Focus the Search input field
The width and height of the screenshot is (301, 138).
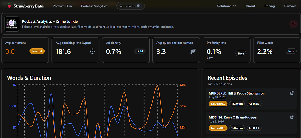pyautogui.click(x=131, y=6)
